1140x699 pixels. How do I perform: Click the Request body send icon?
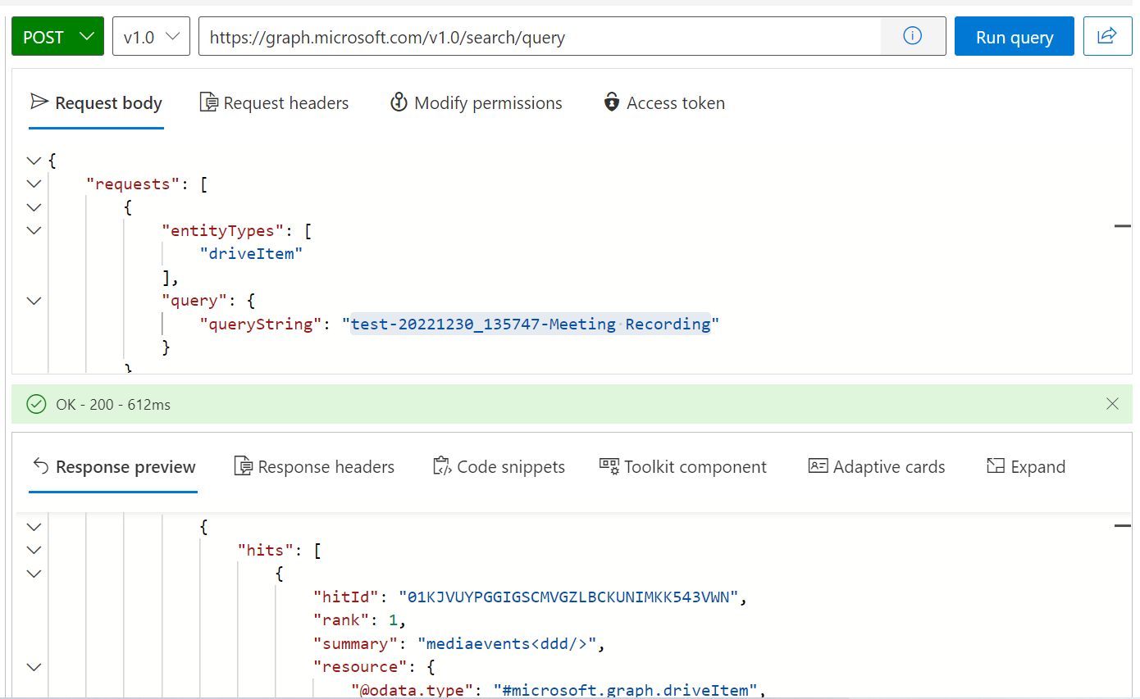(39, 102)
